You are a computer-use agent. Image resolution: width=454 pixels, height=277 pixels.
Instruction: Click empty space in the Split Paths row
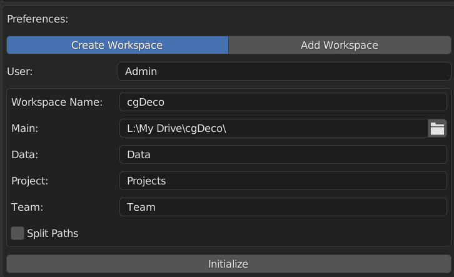[261, 233]
